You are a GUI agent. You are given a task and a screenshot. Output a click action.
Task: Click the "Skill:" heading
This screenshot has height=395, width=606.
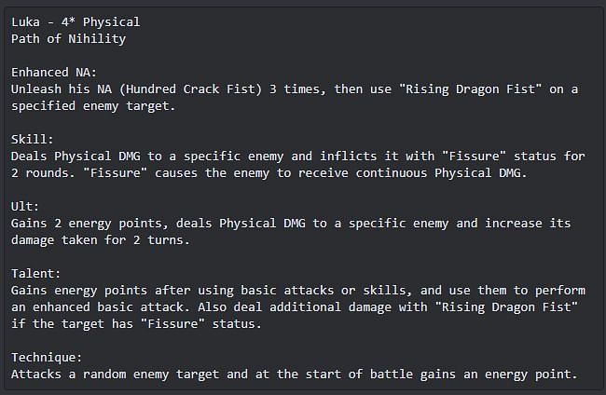point(32,140)
